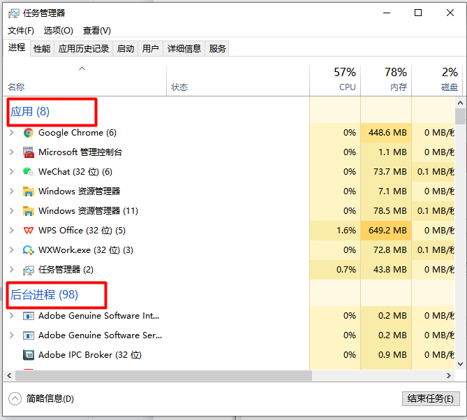This screenshot has height=420, width=467.
Task: Click Adobe Genuine Software Int... icon
Action: click(29, 316)
